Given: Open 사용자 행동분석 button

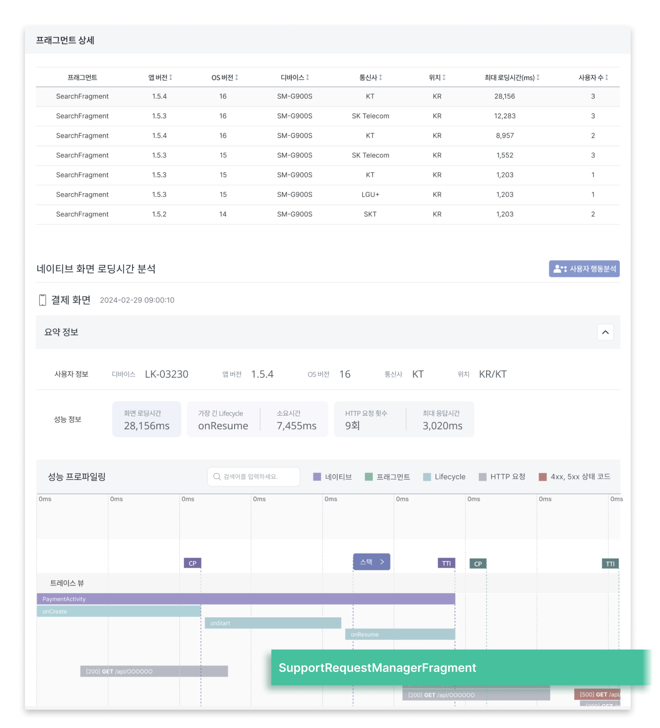Looking at the screenshot, I should click(584, 269).
